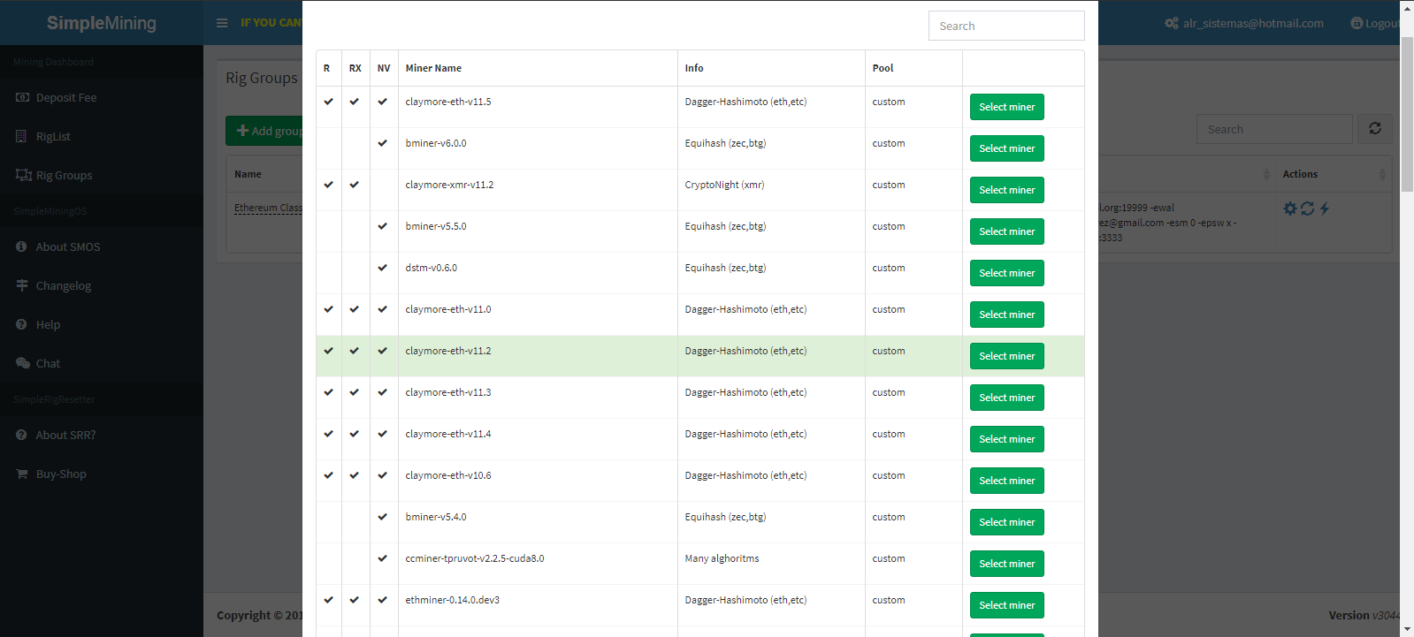
Task: Select miner bminer-v5.5.0
Action: 1006,231
